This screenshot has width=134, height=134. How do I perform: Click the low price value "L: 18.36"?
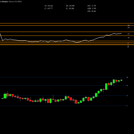click(x=70, y=9)
